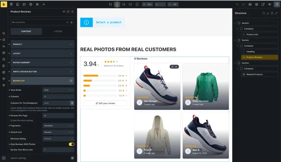Image resolution: width=281 pixels, height=162 pixels.
Task: Collapse the left panel arrow button
Action: pos(4,158)
